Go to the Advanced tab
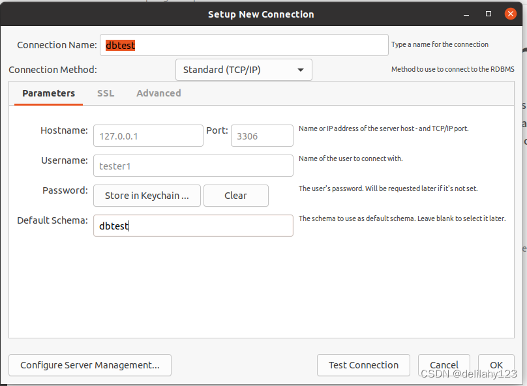The height and width of the screenshot is (386, 527). click(158, 93)
